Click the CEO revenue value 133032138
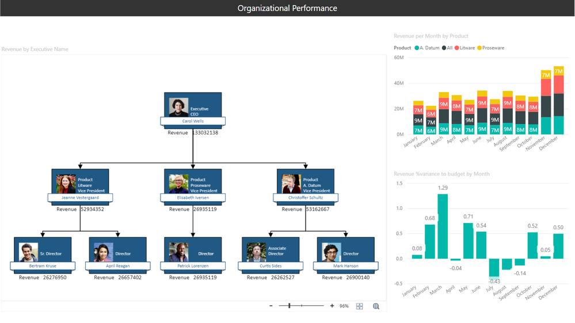 205,133
